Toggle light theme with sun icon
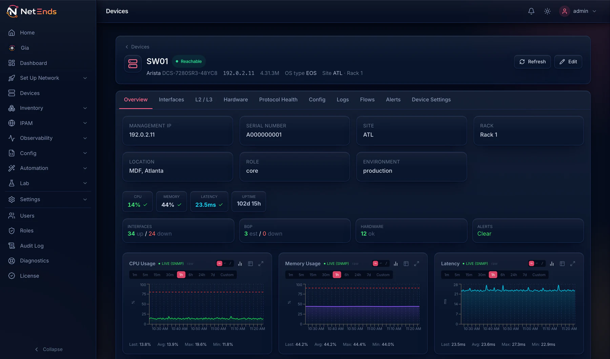This screenshot has height=359, width=610. [547, 11]
